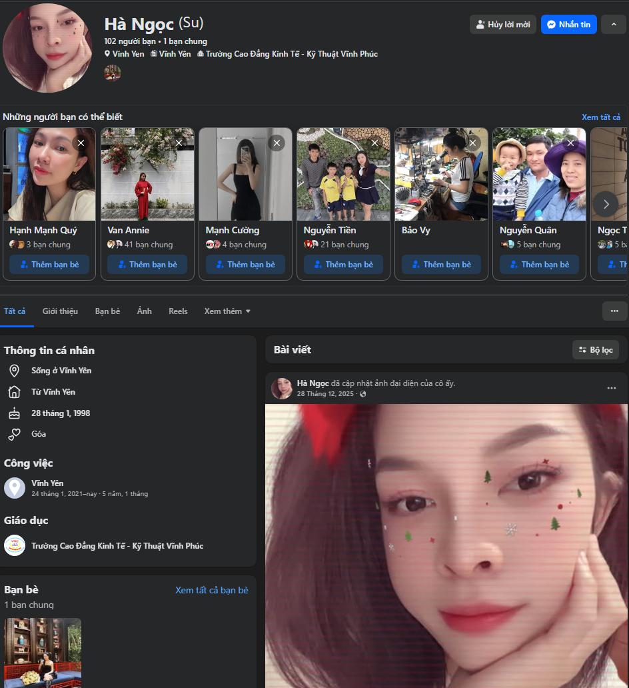Open Van Annie's 41 bạn chung link
Viewport: 629px width, 688px height.
[x=149, y=245]
